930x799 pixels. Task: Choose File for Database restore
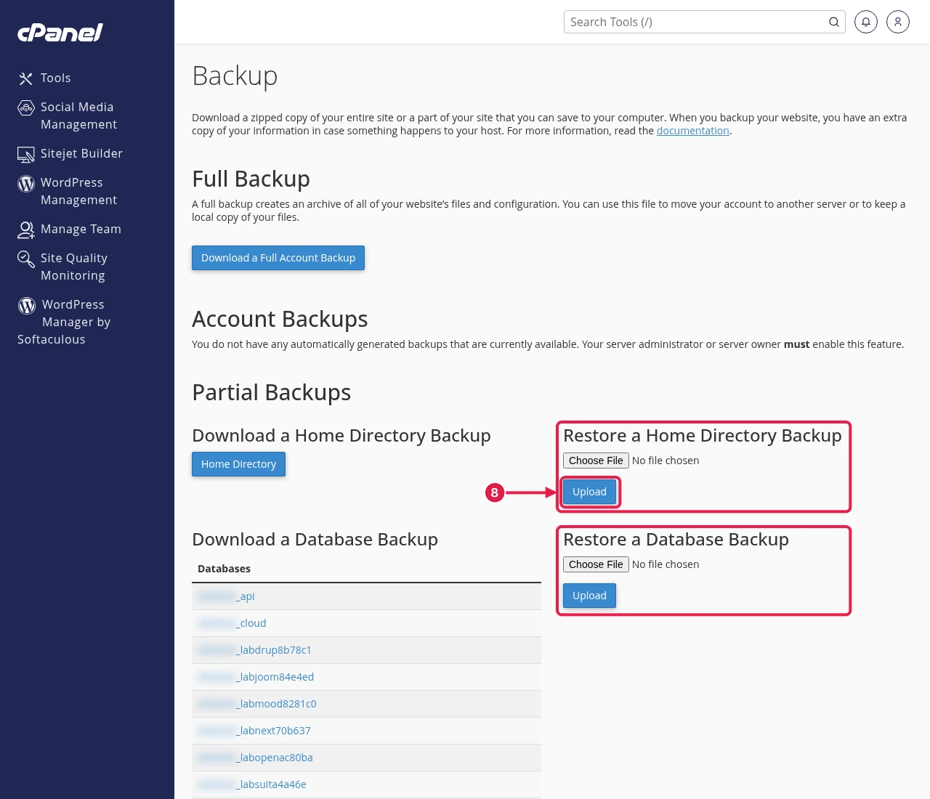(596, 564)
